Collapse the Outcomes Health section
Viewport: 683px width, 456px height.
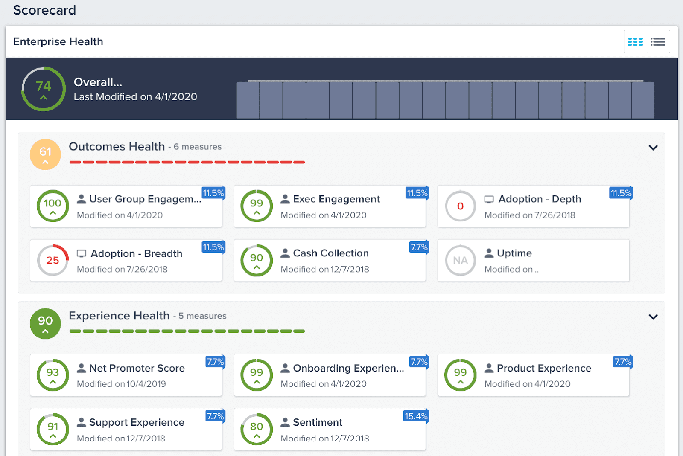(x=653, y=148)
